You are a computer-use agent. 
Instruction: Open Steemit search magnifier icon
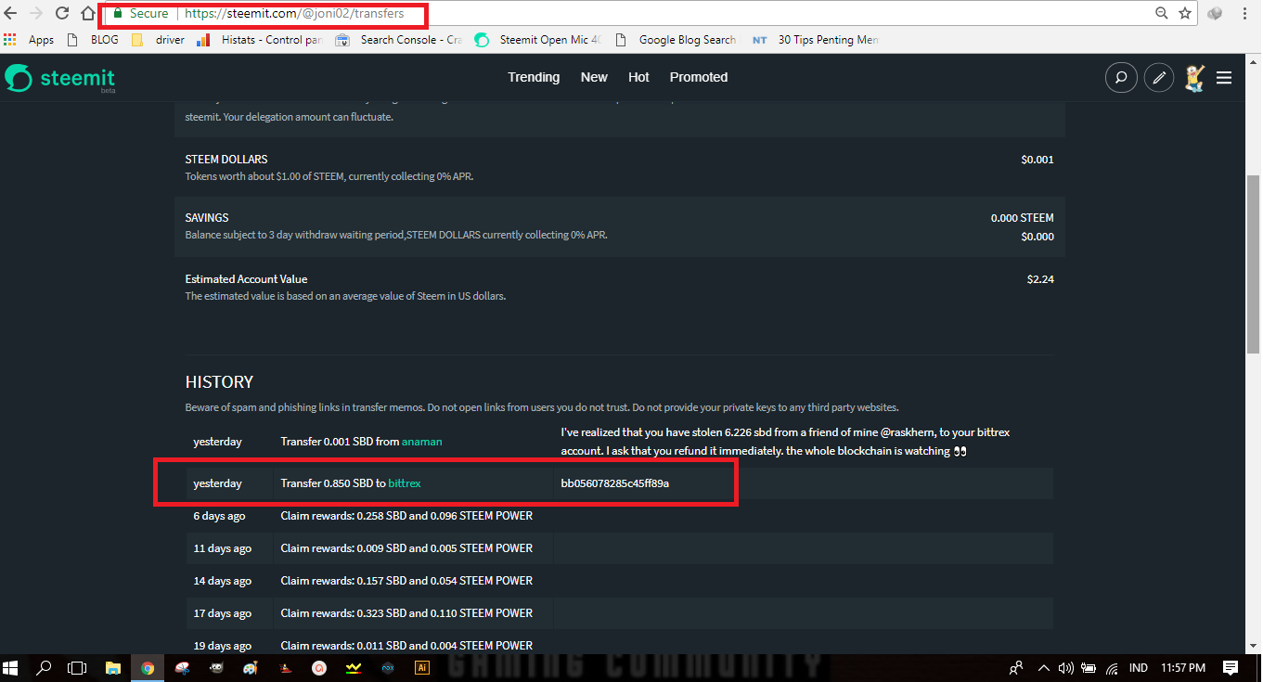tap(1121, 78)
